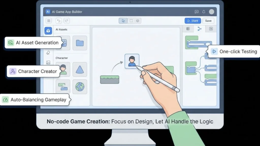
Task: Select the globe asset
Action: [x=80, y=87]
